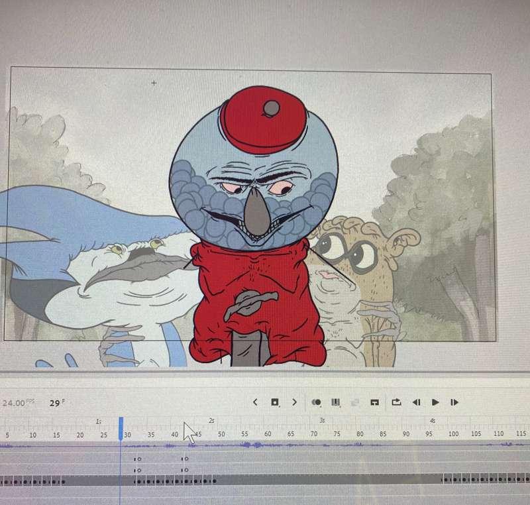
Task: Click frame 20 on the timeline ruler
Action: point(80,435)
